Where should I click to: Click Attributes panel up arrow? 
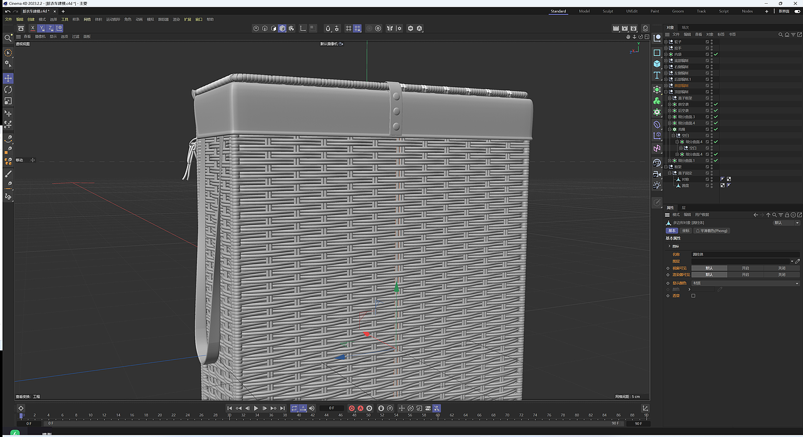click(768, 215)
